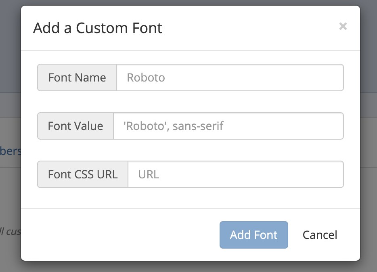Click the Font Value label
Image resolution: width=377 pixels, height=272 pixels.
75,126
